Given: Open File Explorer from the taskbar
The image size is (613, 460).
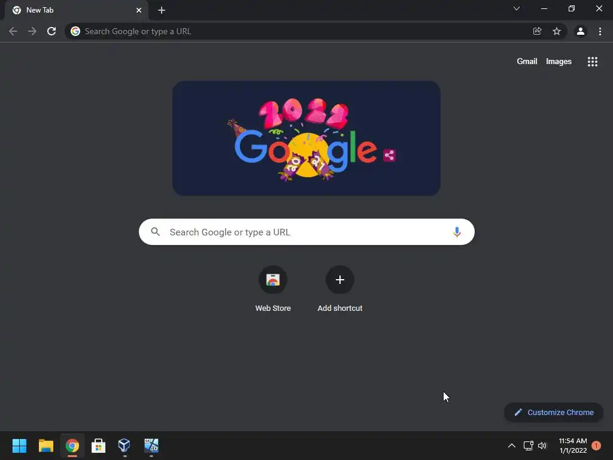Looking at the screenshot, I should pos(45,446).
